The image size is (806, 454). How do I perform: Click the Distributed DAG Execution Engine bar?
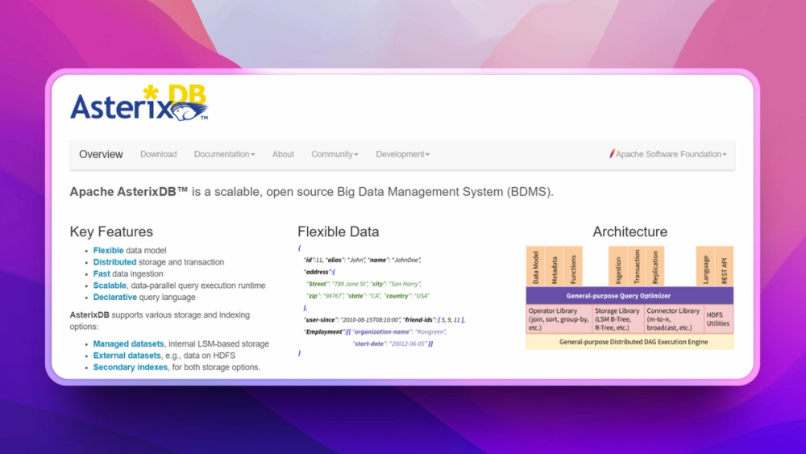pyautogui.click(x=629, y=342)
